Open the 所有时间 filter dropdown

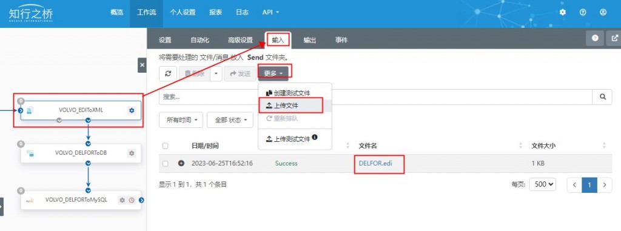point(181,119)
